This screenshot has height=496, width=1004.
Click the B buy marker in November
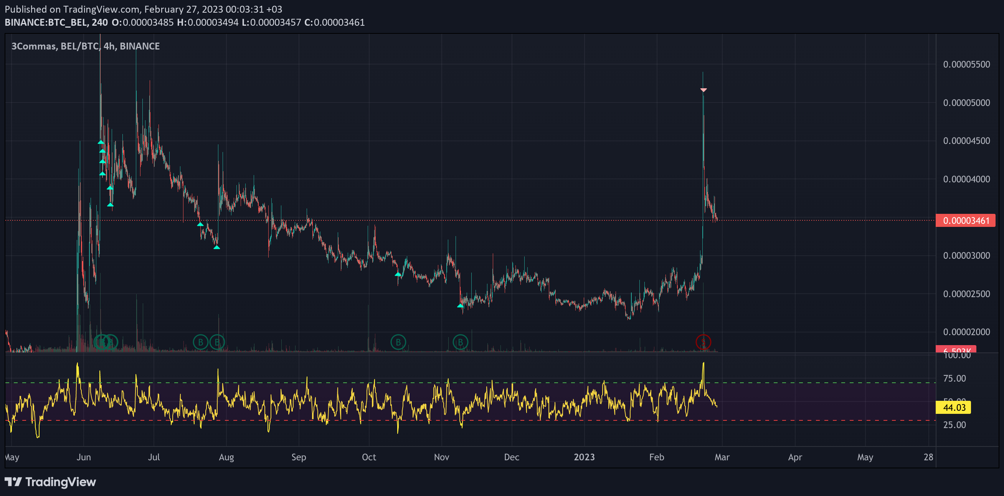point(460,342)
